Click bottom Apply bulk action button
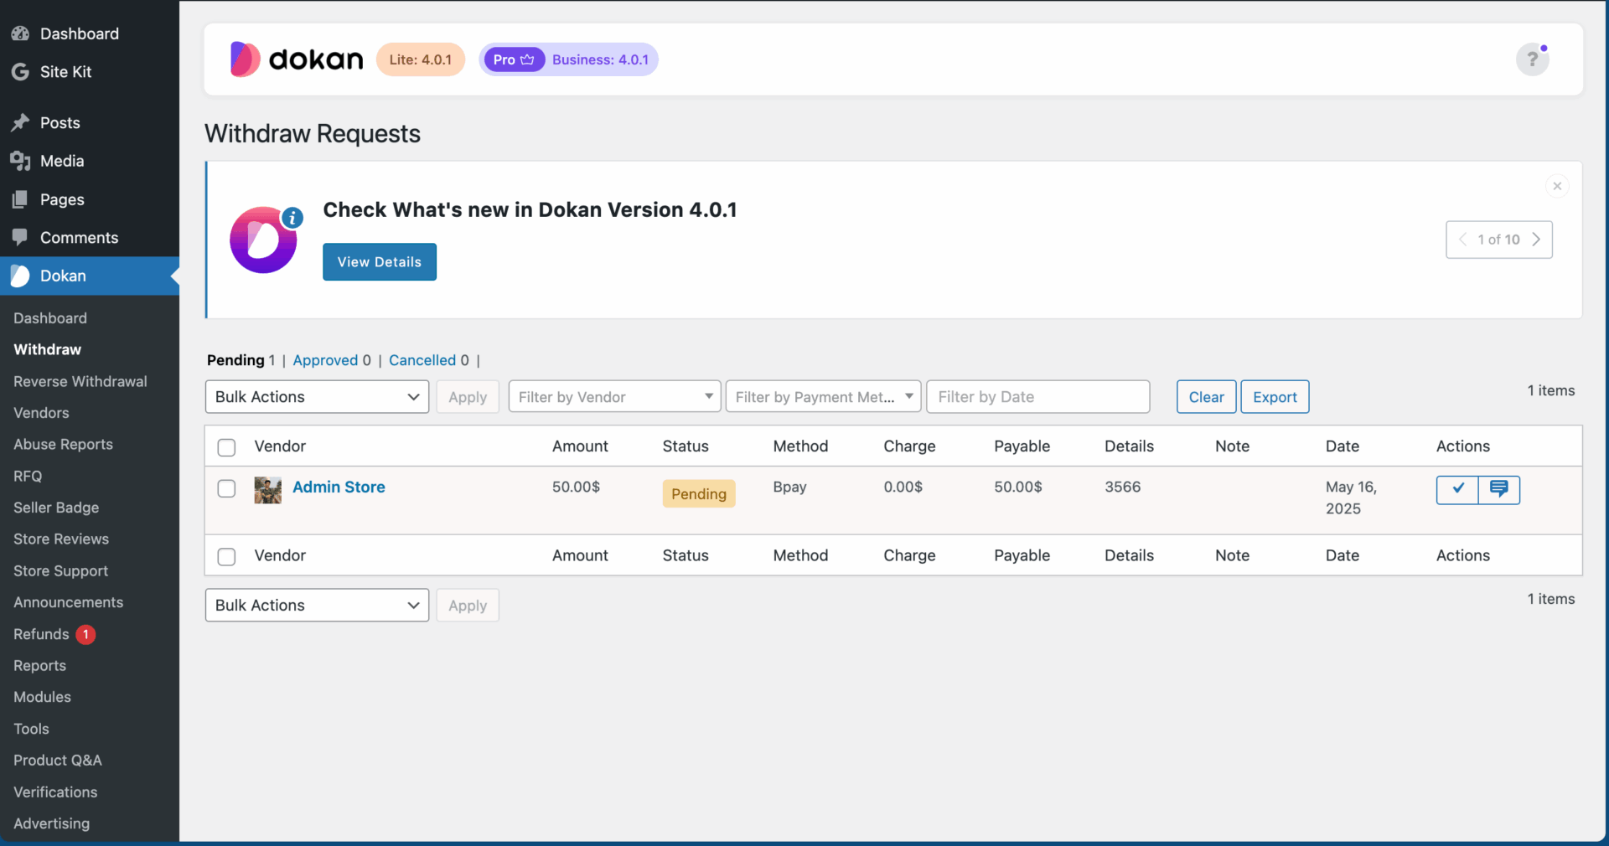The image size is (1609, 846). coord(468,606)
